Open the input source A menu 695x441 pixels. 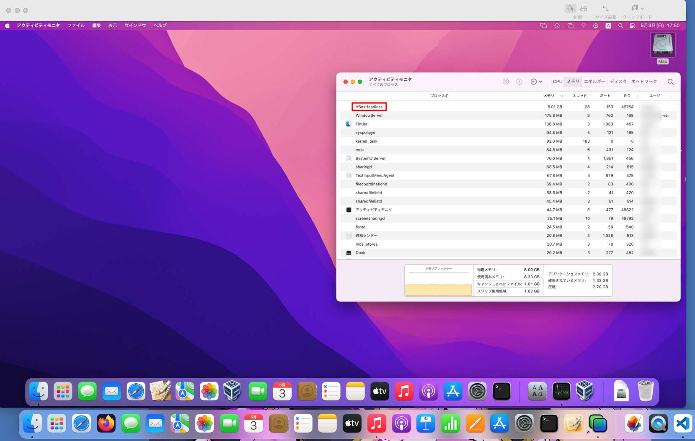pos(608,26)
